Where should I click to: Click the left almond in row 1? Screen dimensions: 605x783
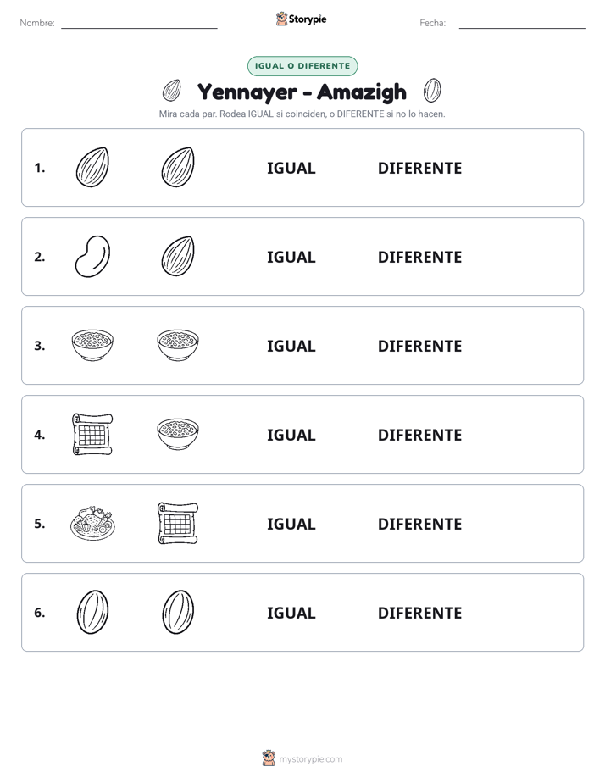click(92, 167)
